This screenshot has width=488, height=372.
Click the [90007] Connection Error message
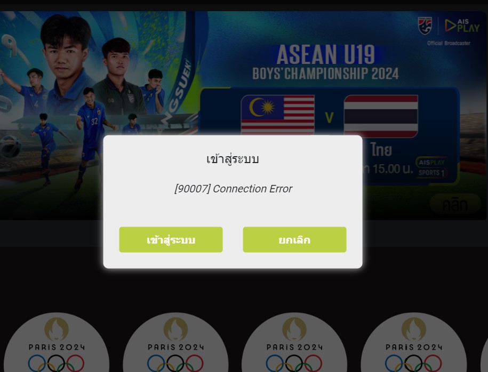pos(233,189)
